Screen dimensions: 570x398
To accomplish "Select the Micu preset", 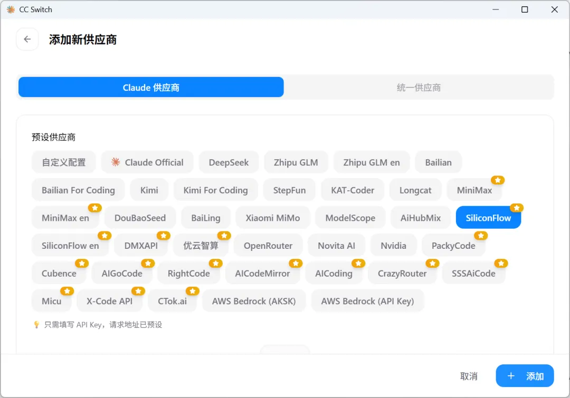I will [52, 301].
